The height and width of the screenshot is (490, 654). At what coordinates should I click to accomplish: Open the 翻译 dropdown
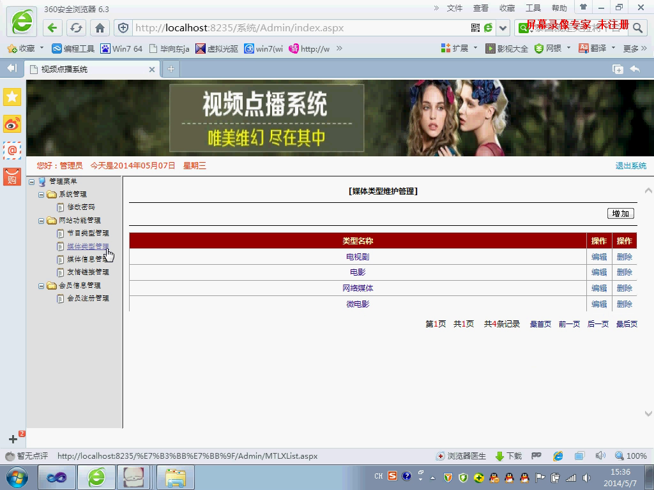[x=597, y=48]
